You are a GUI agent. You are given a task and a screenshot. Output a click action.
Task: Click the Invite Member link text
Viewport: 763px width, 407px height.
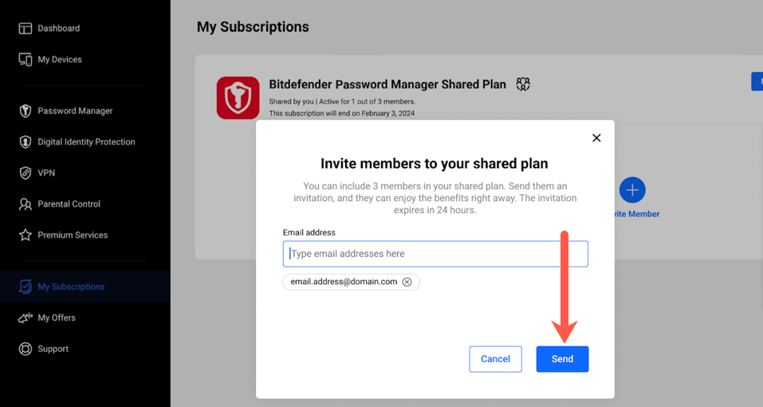pos(636,214)
